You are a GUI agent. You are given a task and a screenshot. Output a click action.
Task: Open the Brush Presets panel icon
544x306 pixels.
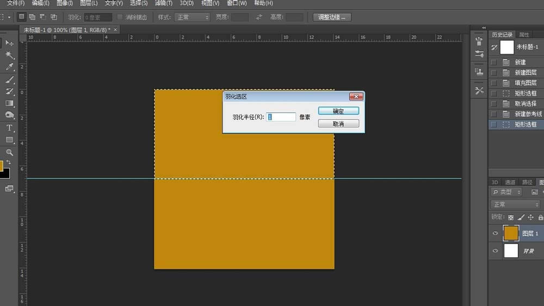click(x=479, y=54)
